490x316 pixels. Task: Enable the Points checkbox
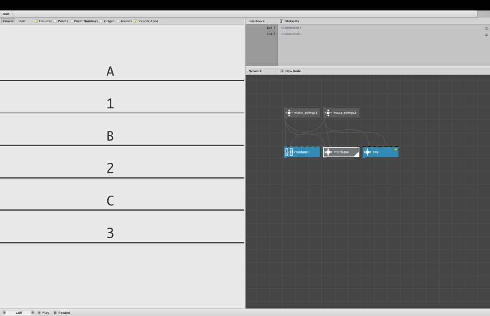55,21
